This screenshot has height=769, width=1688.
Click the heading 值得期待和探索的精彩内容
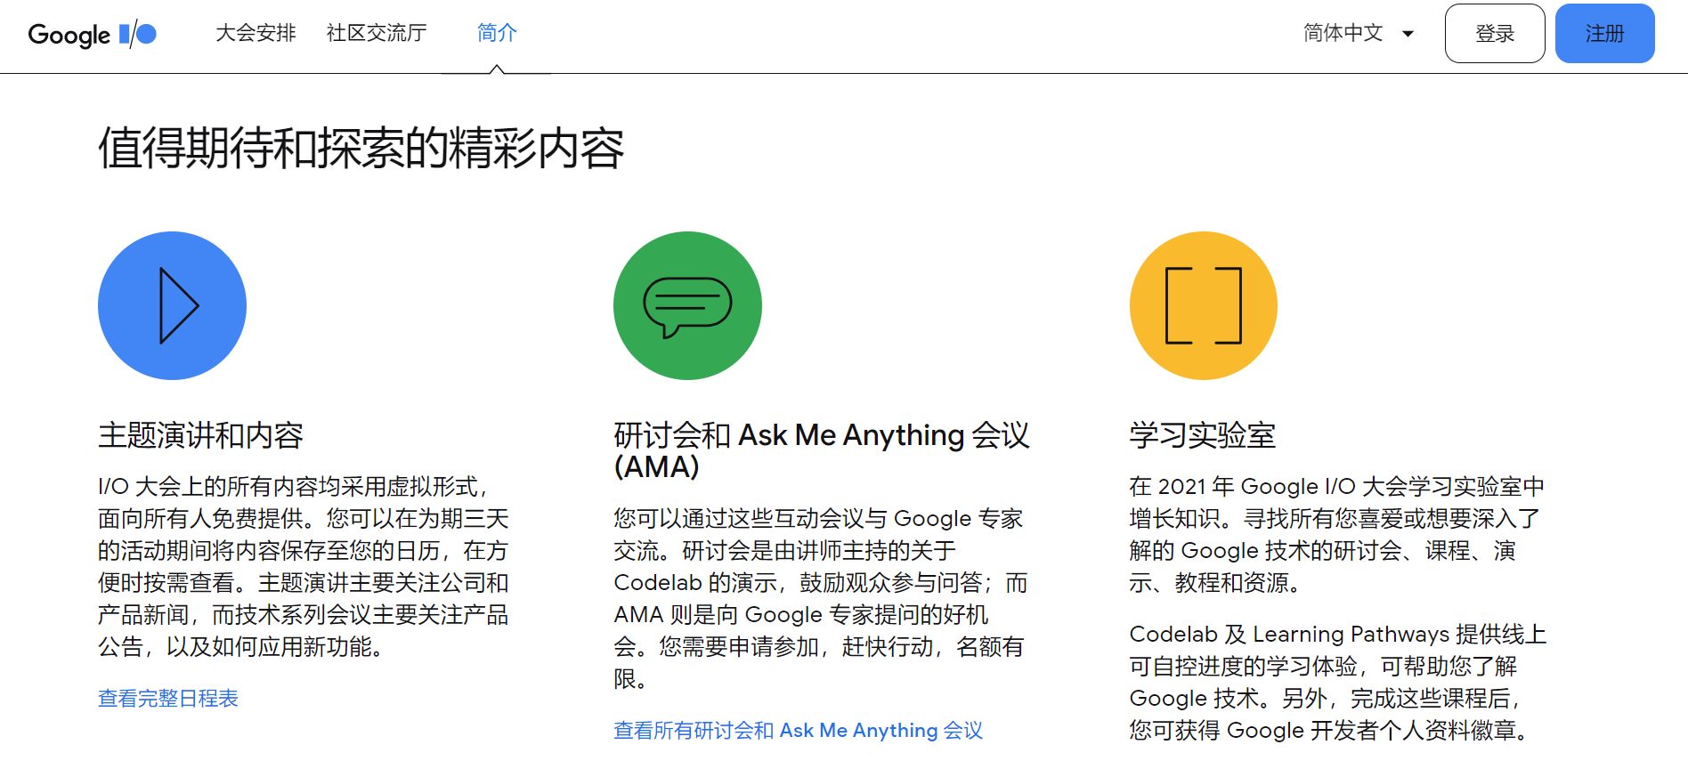point(361,148)
